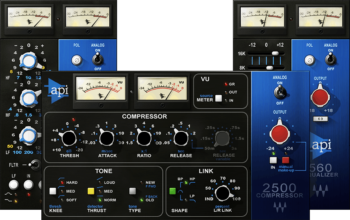The width and height of the screenshot is (350, 220).
Task: Click the THRESH knob in the compressor
Action: [70, 139]
